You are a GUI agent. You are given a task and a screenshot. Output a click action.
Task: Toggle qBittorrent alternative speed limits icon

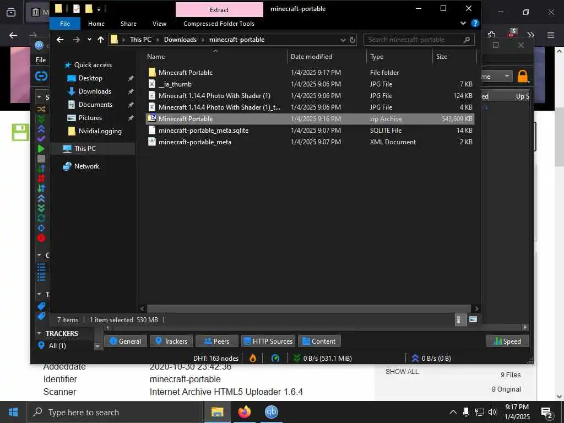click(275, 358)
